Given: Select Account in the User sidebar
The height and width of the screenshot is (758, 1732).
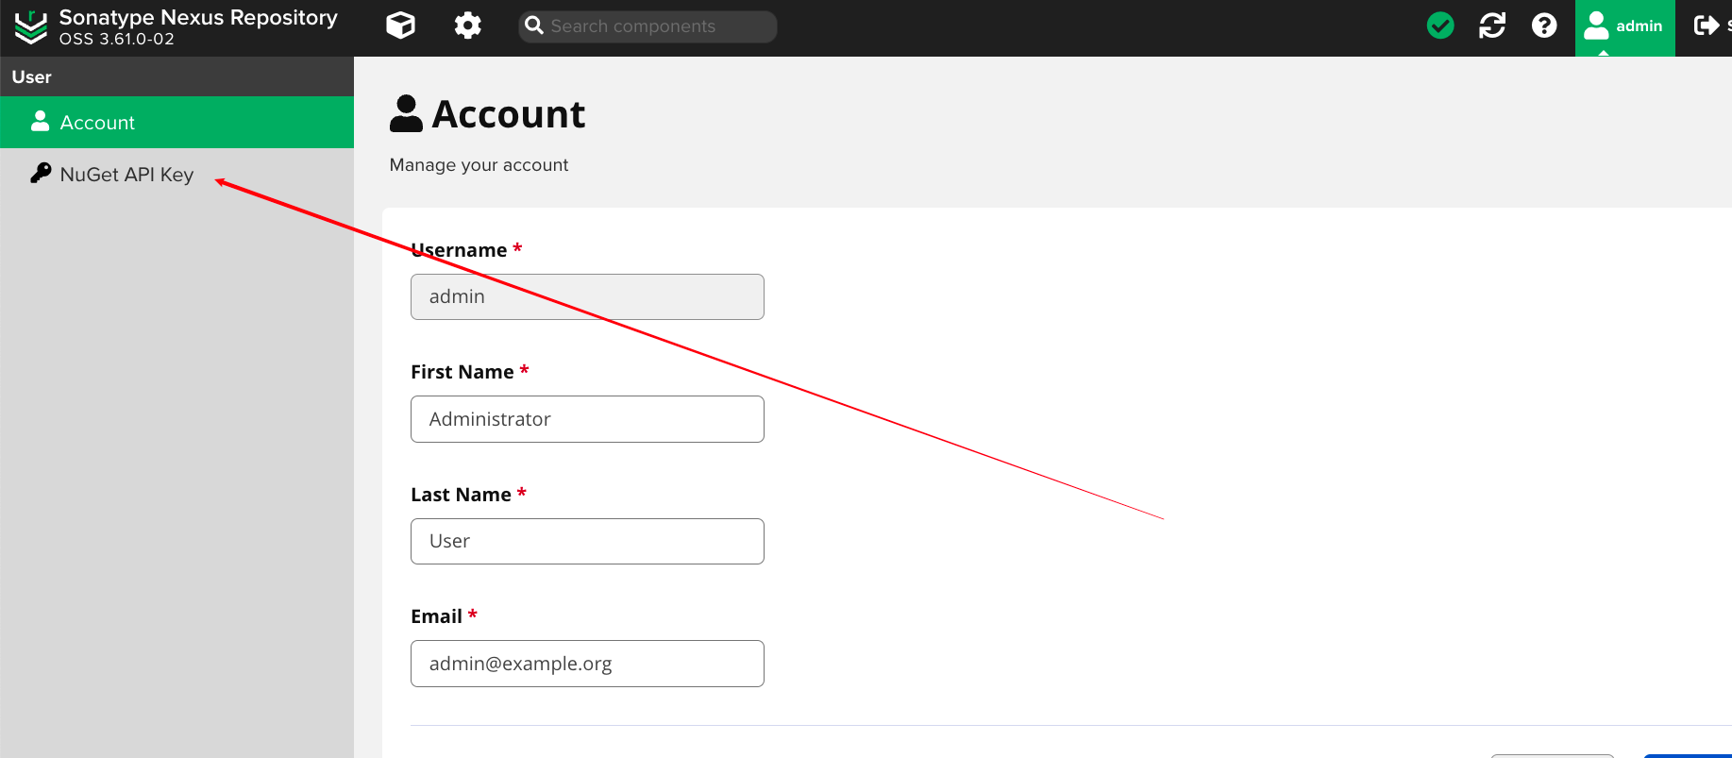Looking at the screenshot, I should [177, 122].
